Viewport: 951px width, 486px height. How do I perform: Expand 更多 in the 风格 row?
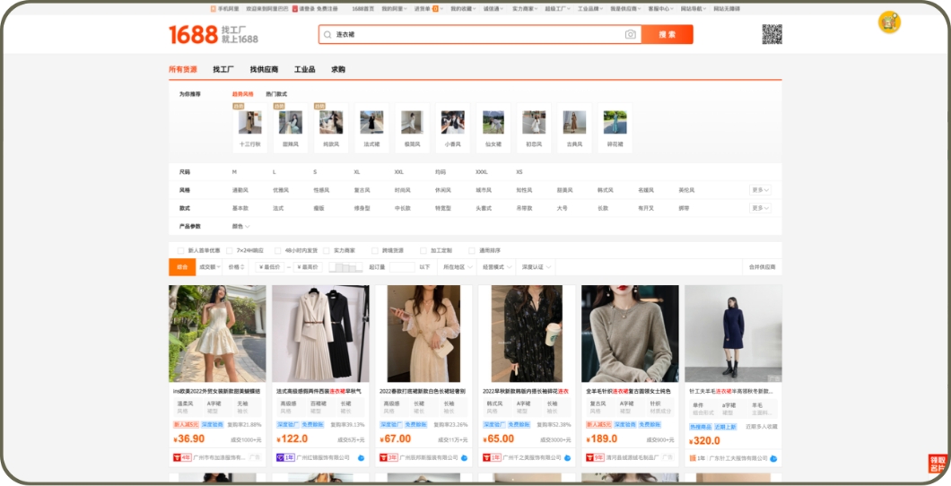pos(761,190)
